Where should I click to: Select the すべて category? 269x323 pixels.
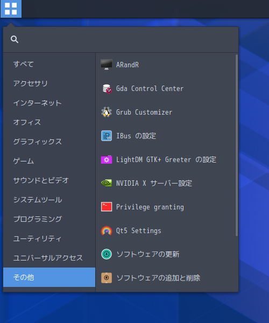(x=49, y=64)
